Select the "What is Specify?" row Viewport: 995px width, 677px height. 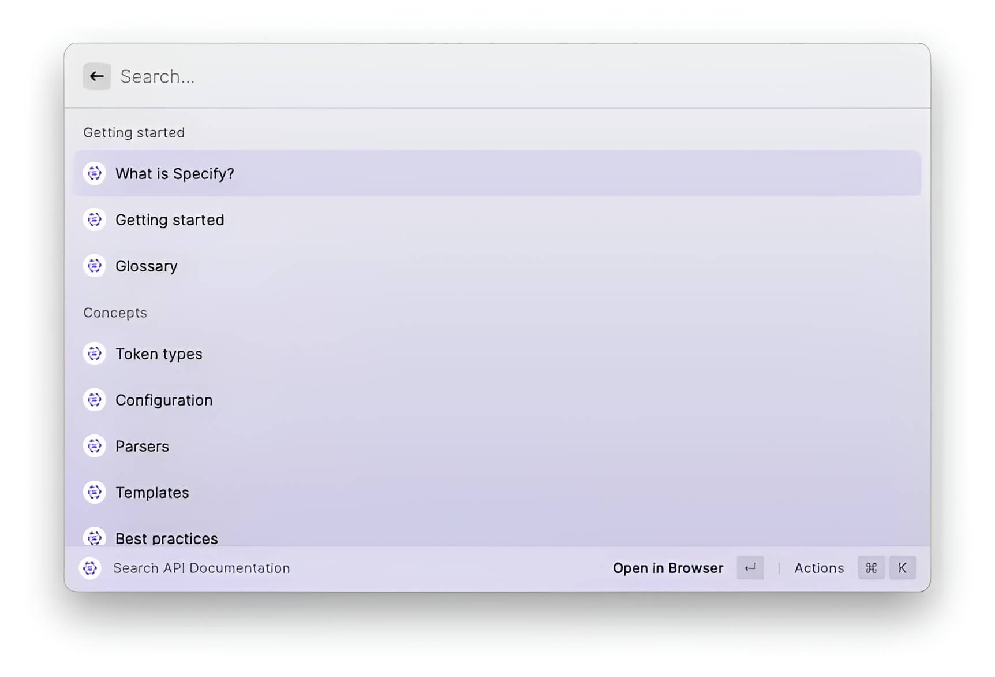(497, 173)
